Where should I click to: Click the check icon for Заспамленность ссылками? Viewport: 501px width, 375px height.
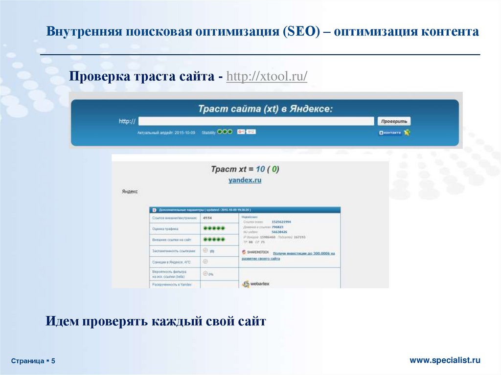205,250
